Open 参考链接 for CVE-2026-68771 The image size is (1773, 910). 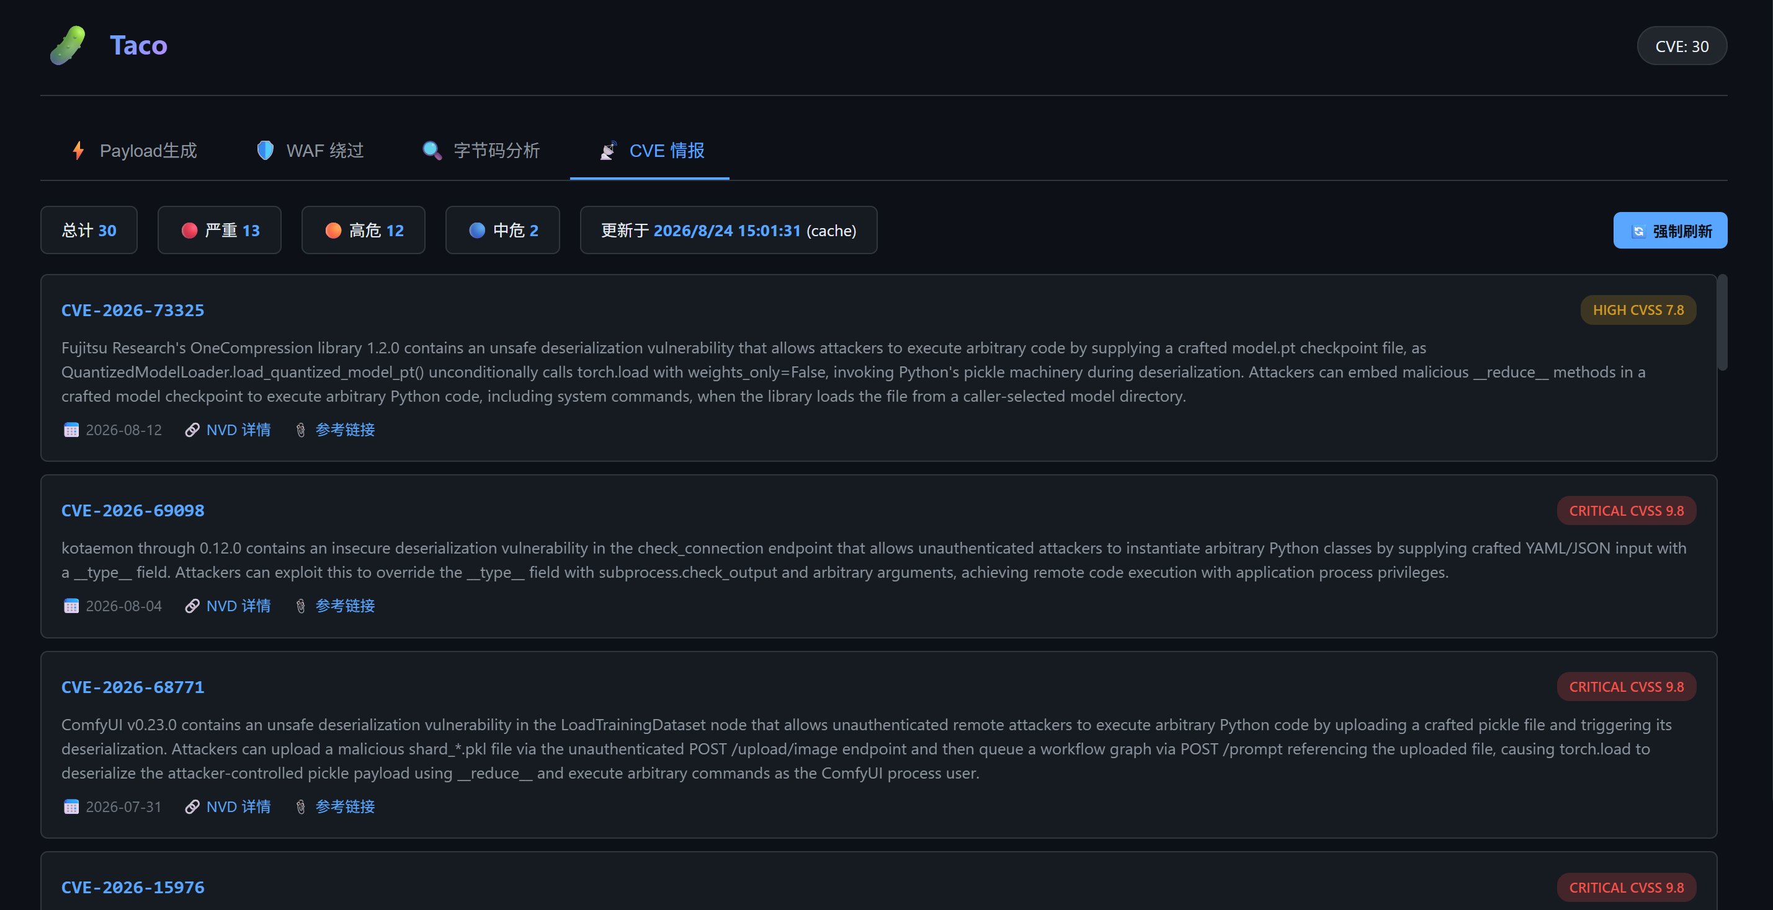[x=345, y=807]
